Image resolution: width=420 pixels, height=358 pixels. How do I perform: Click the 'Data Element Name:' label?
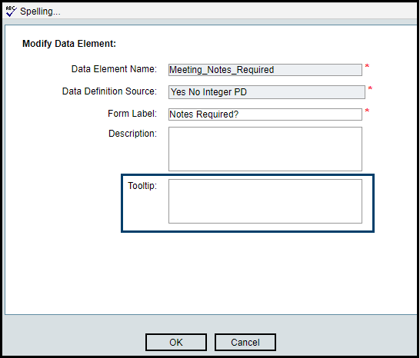(x=114, y=69)
